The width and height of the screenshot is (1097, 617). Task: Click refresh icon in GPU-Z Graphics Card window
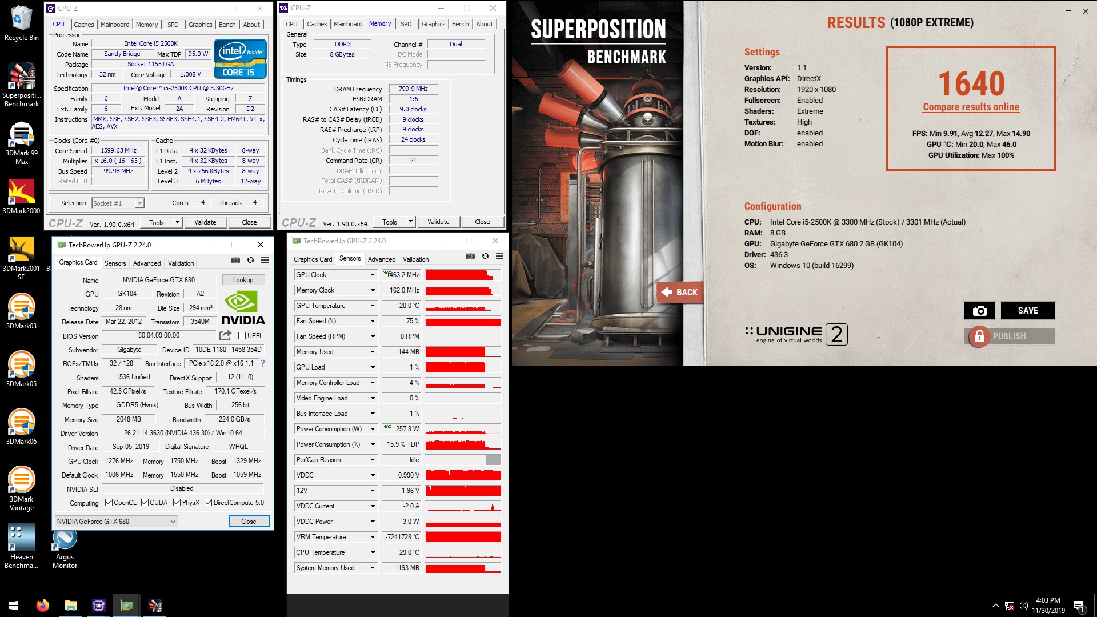coord(250,260)
